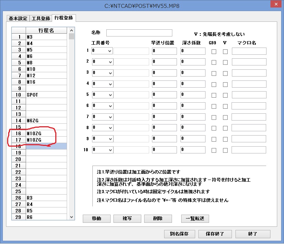284x245 pixels.
Task: Open the 工具登録 tab
Action: pyautogui.click(x=41, y=18)
